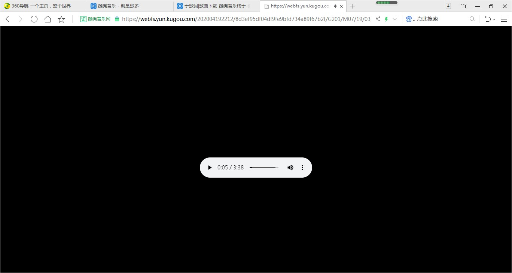The image size is (512, 273).
Task: Mute the tab using its speaker icon
Action: coord(335,6)
